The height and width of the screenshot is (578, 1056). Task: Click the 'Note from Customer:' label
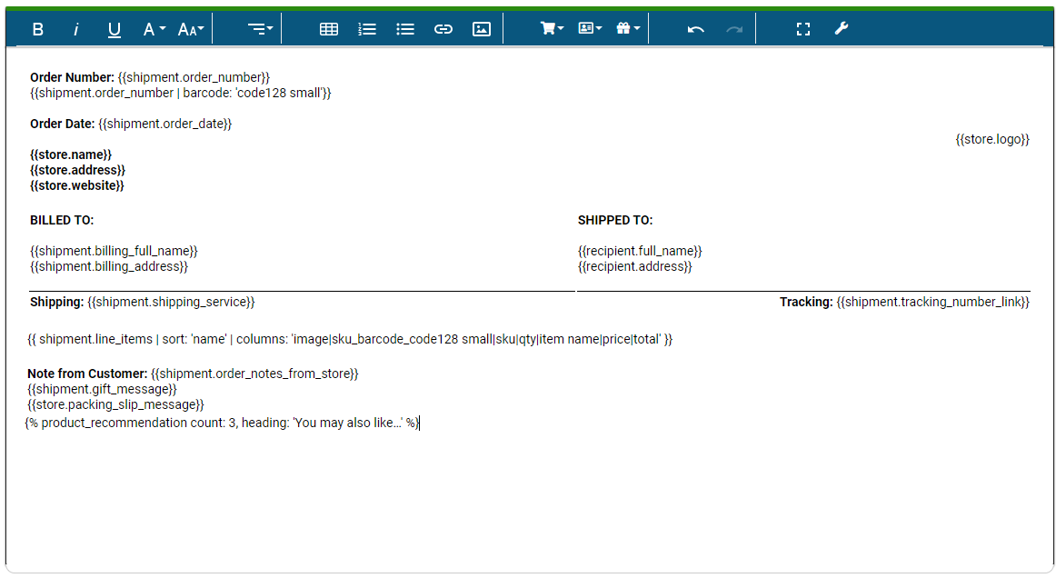pos(87,374)
